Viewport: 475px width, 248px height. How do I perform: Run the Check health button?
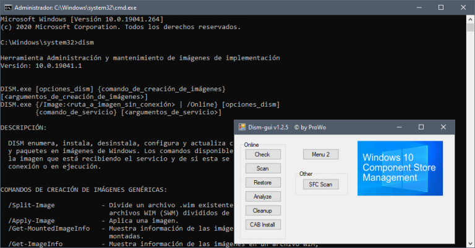[262, 154]
